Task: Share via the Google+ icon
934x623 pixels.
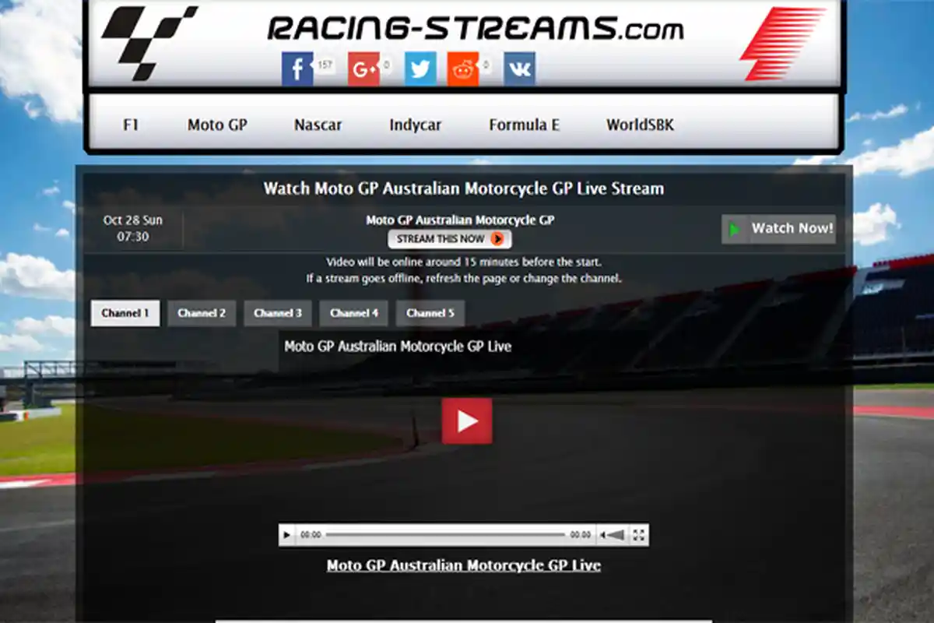Action: 366,69
